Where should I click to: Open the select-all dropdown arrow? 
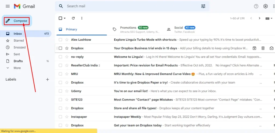[x=65, y=18]
